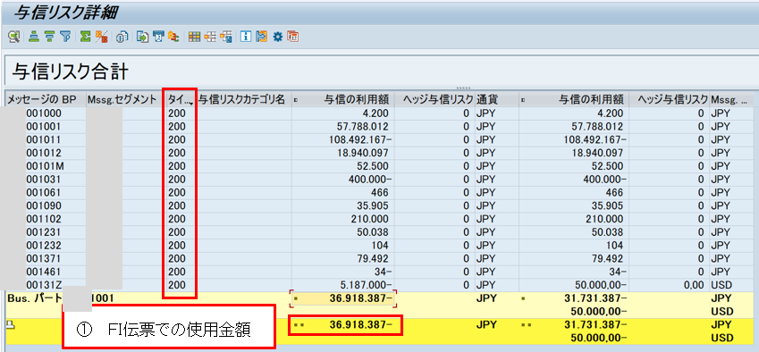Screen dimensions: 759x352
Task: Sort the list in descending order
Action: click(49, 37)
